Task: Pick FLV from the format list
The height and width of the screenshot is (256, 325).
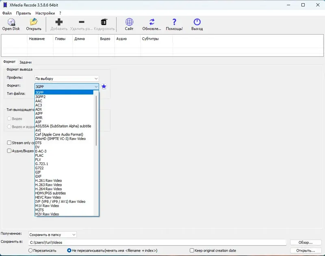Action: point(64,159)
